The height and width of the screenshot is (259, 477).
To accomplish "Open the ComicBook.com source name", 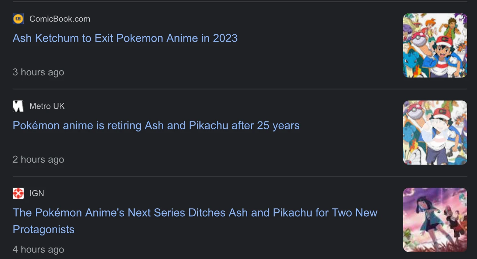I will click(x=60, y=19).
